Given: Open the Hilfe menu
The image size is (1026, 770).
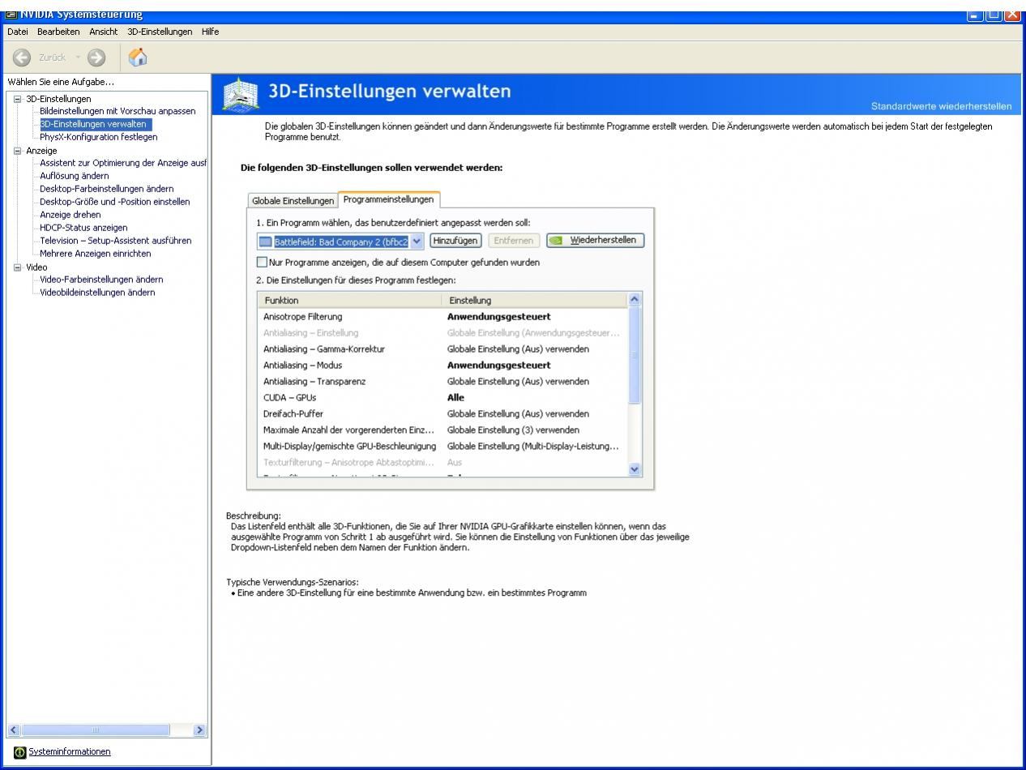Looking at the screenshot, I should click(x=210, y=31).
